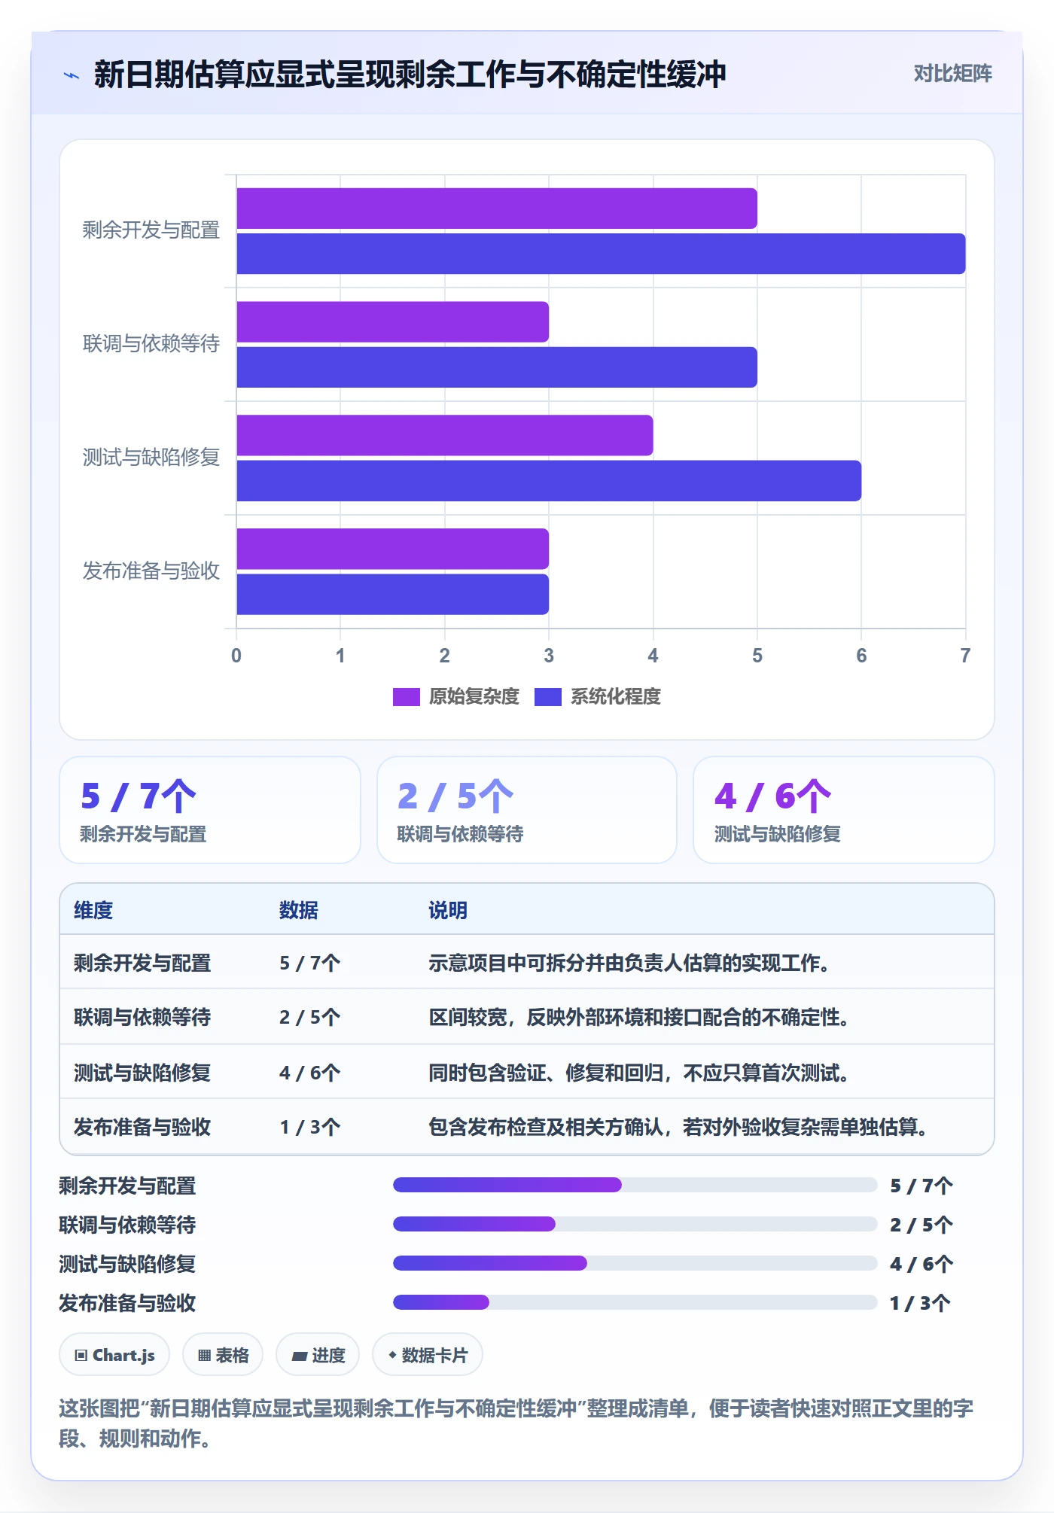Click the purple 原始复杂度 bar for 测试与缺陷修复
This screenshot has height=1513, width=1054.
[x=445, y=435]
